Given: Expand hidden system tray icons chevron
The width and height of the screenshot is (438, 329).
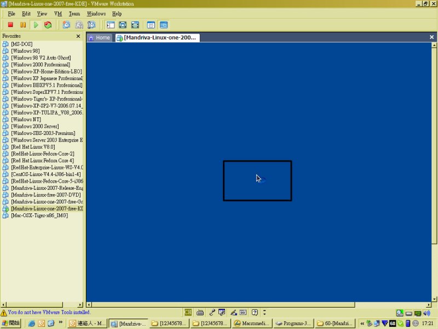Looking at the screenshot, I should [362, 324].
